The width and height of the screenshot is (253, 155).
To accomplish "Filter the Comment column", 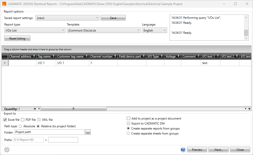I will point(198,56).
